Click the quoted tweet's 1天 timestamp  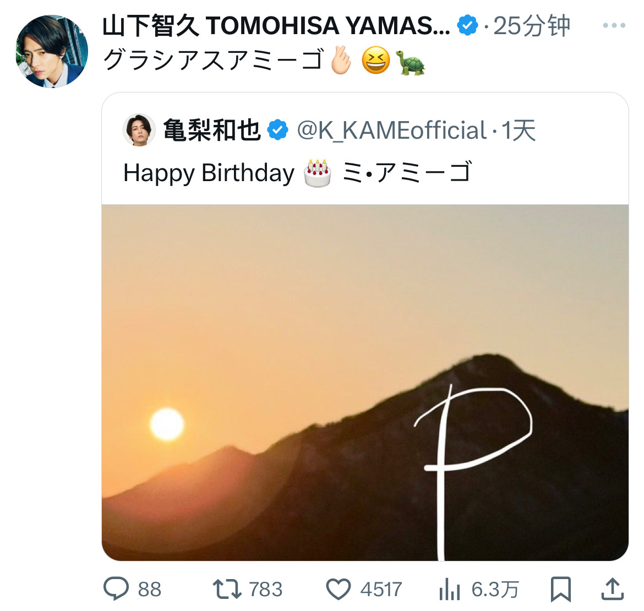click(x=519, y=130)
